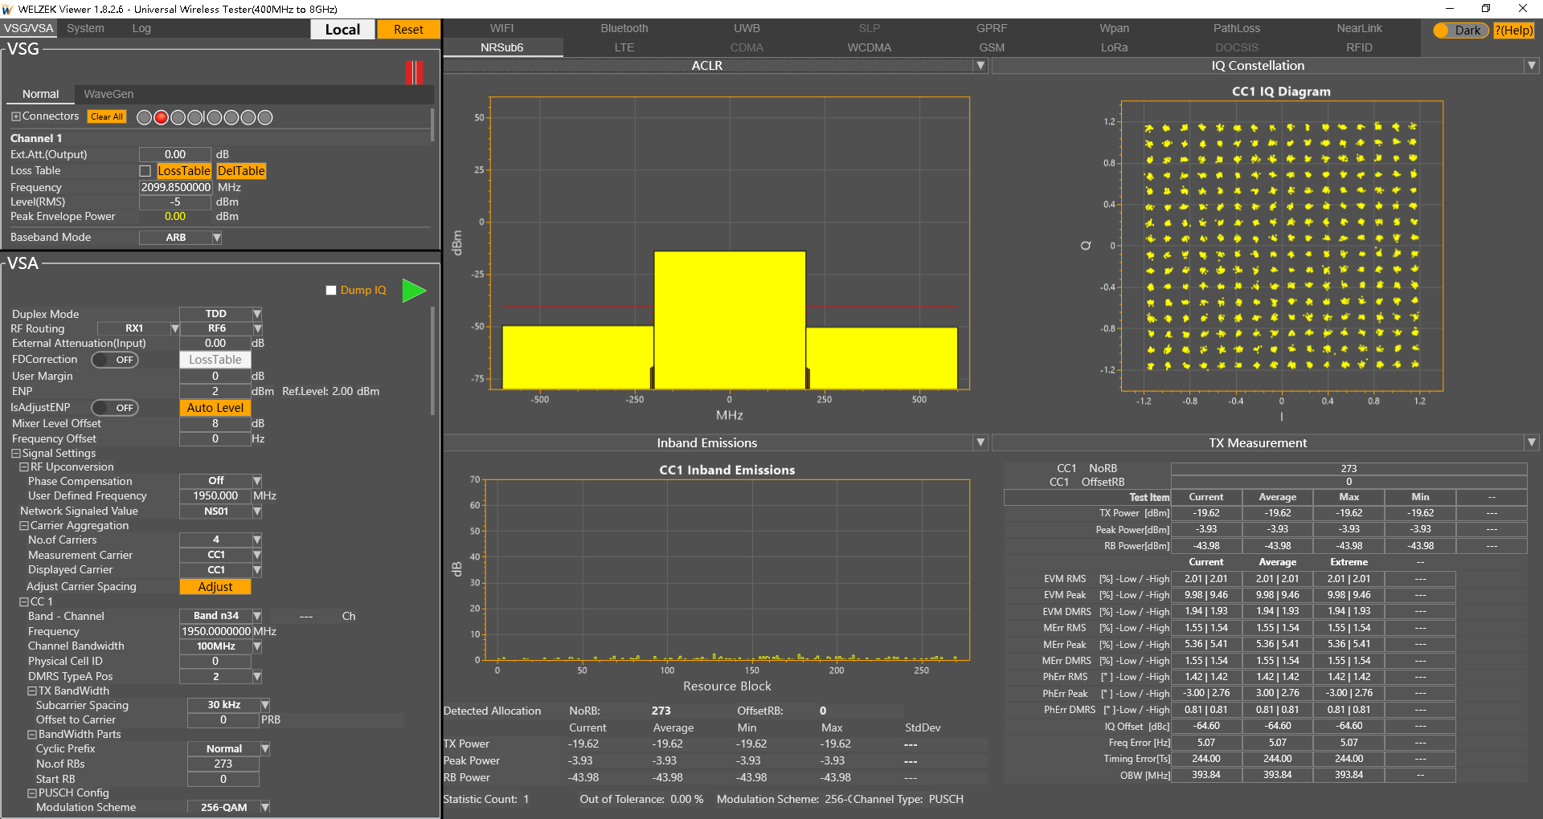Viewport: 1543px width, 819px height.
Task: Click the Auto Level button
Action: pyautogui.click(x=215, y=408)
